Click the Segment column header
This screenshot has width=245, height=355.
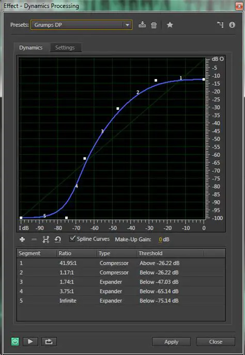pyautogui.click(x=37, y=253)
